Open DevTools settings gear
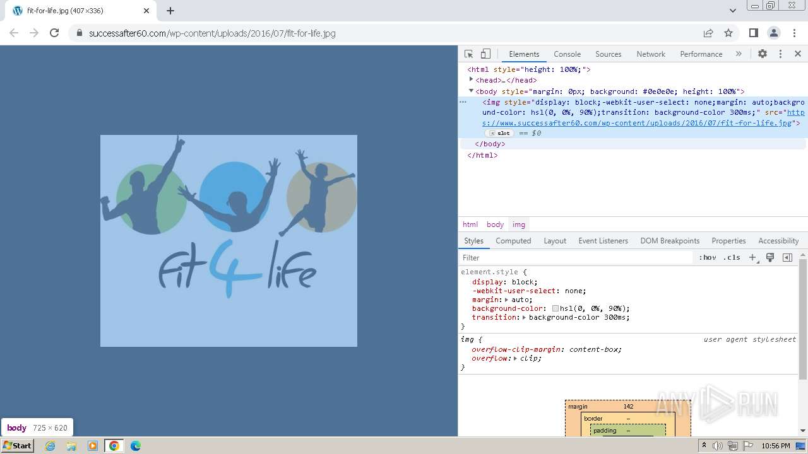Viewport: 808px width, 454px height. tap(763, 54)
